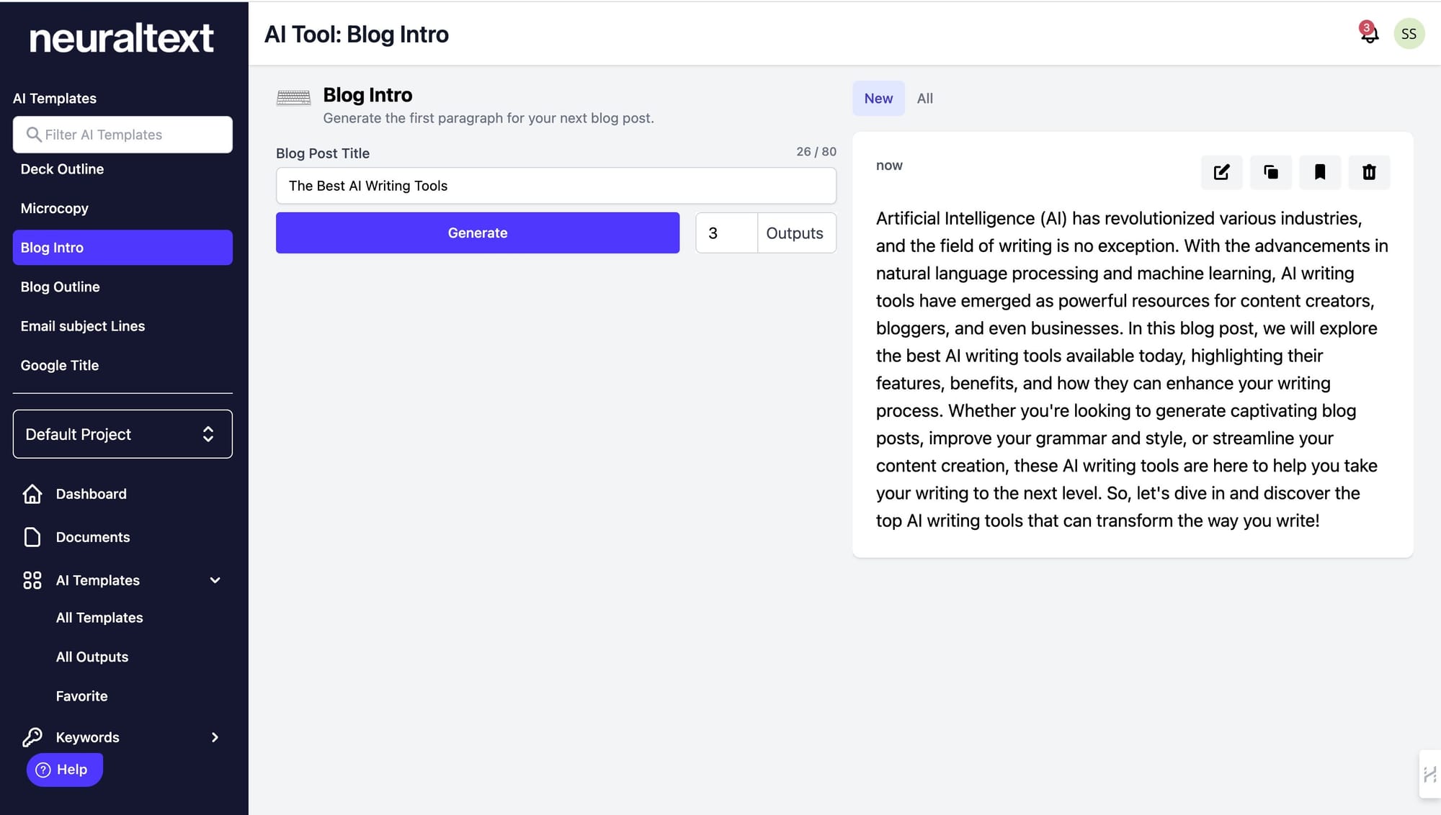Switch to the All outputs tab
The height and width of the screenshot is (815, 1441).
tap(924, 98)
